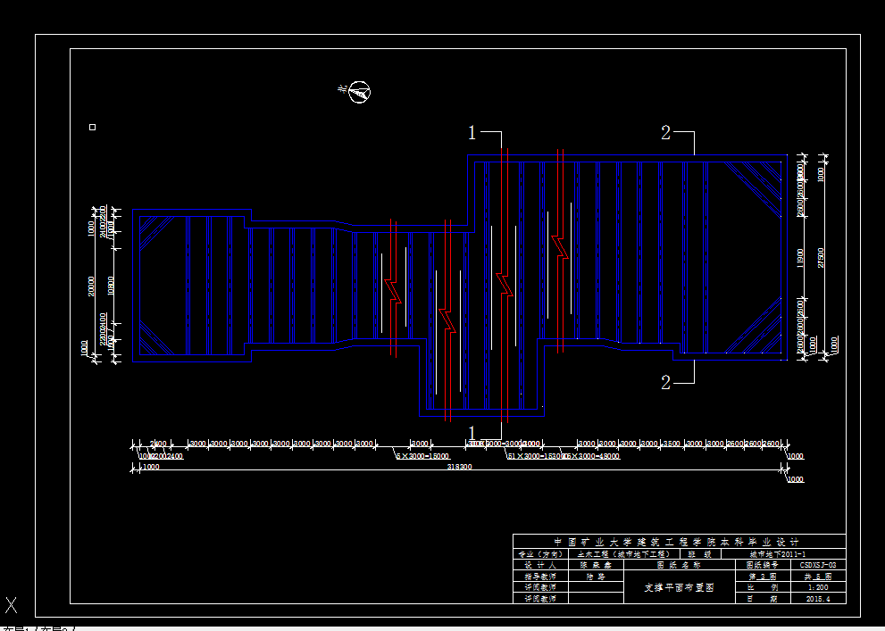Click the UCS X axis icon
This screenshot has width=885, height=631.
[12, 605]
